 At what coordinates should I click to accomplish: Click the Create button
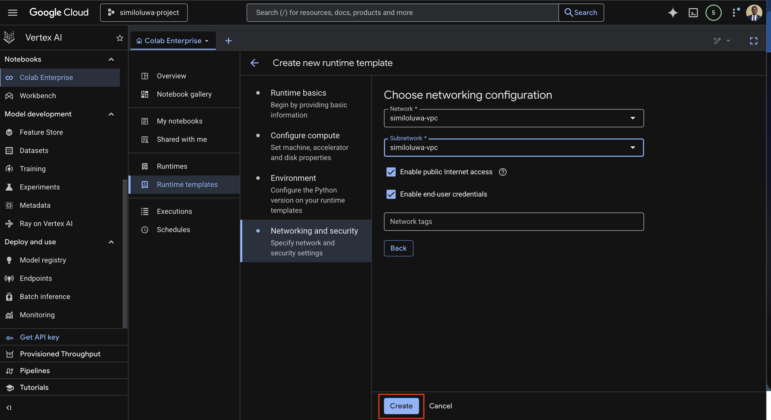pos(401,406)
